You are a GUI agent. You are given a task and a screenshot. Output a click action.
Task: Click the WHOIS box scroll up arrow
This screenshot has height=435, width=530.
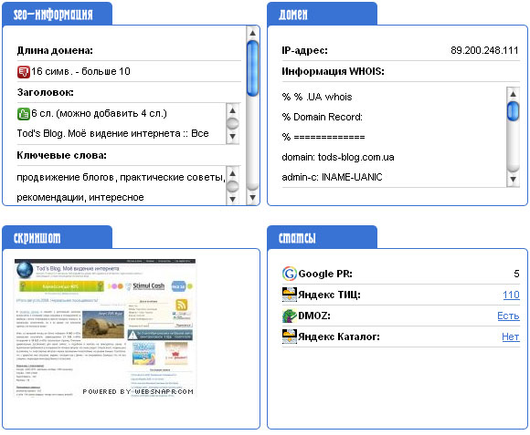(x=513, y=94)
